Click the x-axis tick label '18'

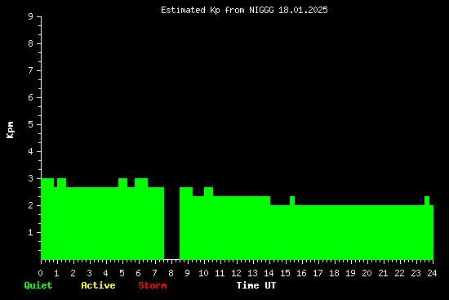click(x=334, y=273)
